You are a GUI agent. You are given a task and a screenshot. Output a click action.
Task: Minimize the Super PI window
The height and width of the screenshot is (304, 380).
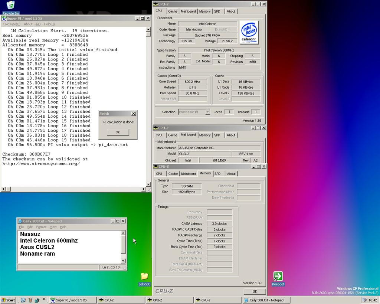(138, 19)
